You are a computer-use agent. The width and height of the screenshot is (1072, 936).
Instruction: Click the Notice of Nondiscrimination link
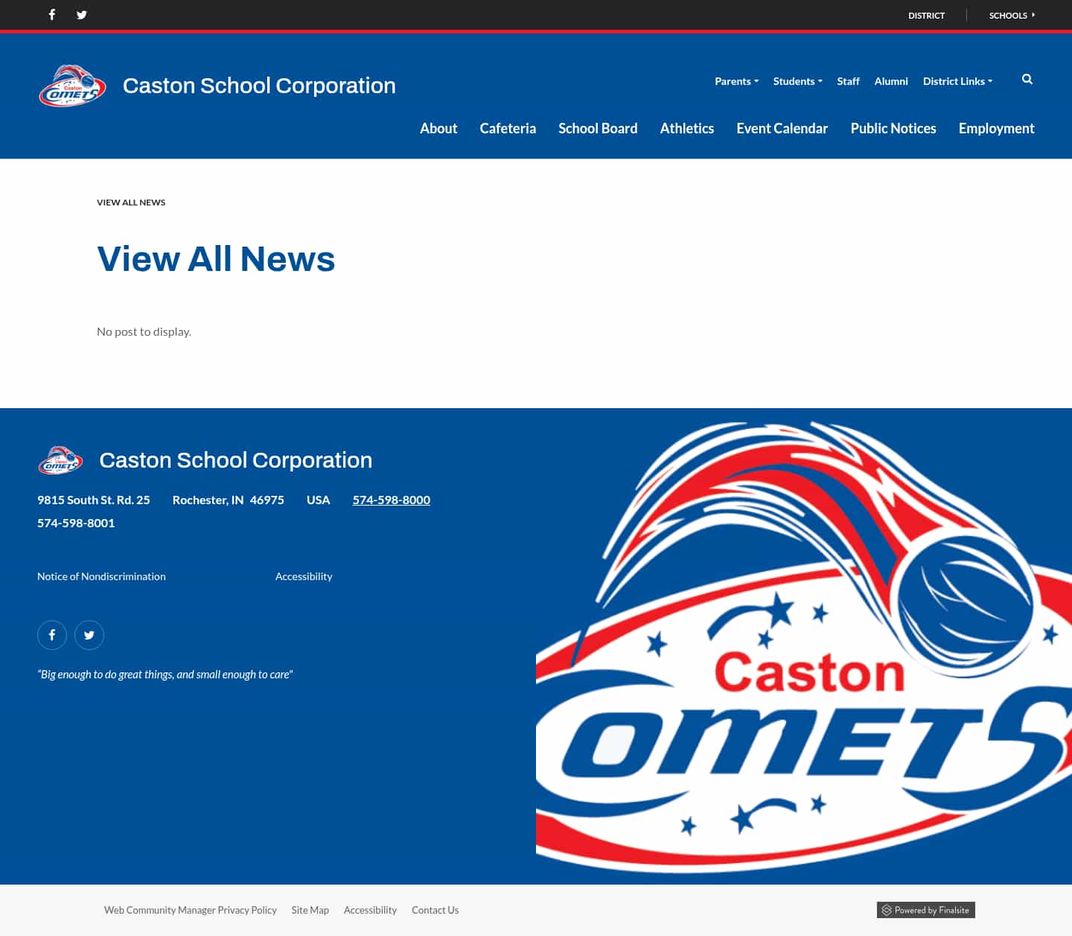pyautogui.click(x=101, y=576)
